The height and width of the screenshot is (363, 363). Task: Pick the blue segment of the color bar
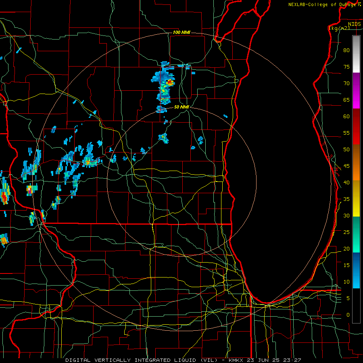[356, 270]
